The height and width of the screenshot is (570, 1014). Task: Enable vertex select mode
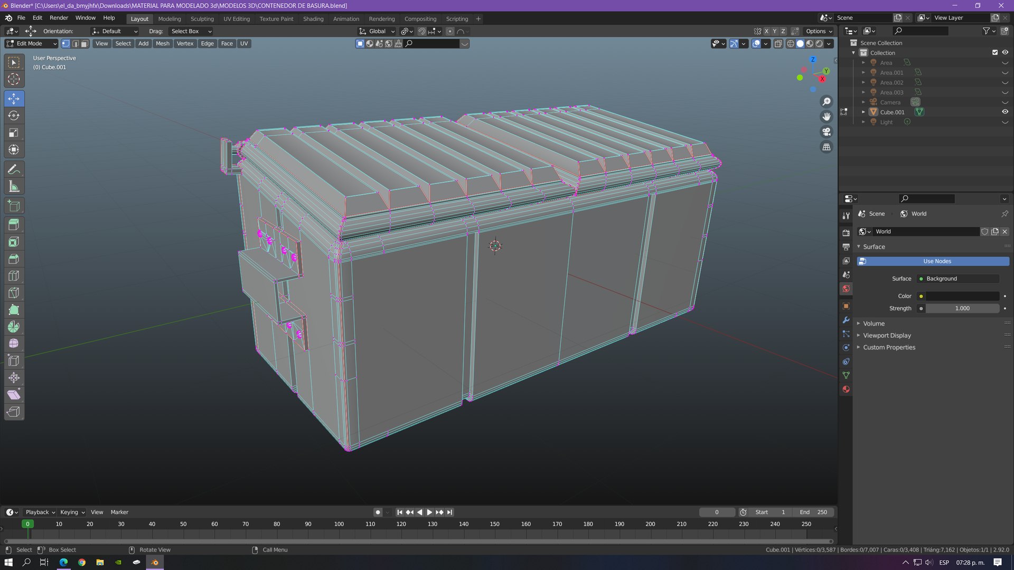pos(65,44)
